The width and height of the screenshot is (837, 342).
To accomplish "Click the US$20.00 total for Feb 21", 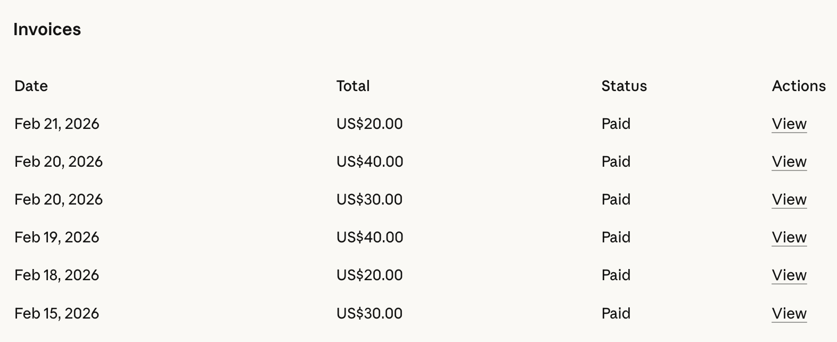I will pos(370,124).
